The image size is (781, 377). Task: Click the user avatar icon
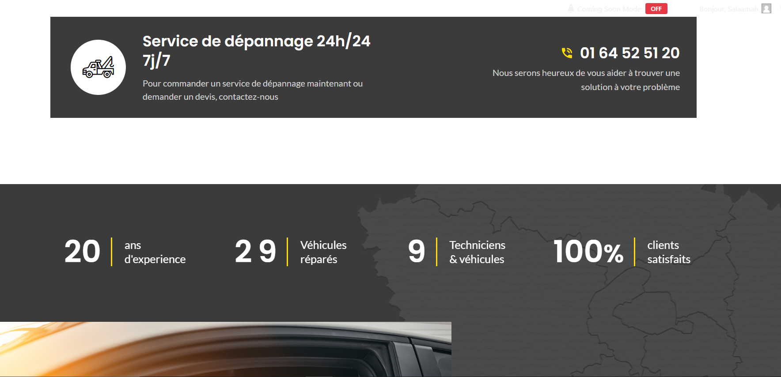point(766,8)
